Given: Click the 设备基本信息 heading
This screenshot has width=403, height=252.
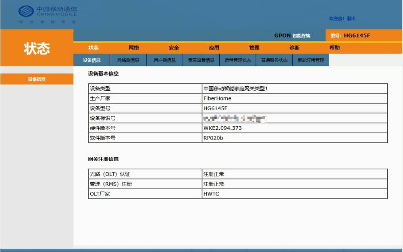Looking at the screenshot, I should point(103,74).
